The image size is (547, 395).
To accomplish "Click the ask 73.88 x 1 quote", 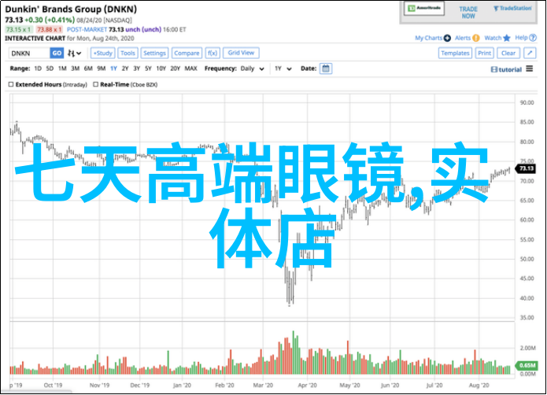I will pyautogui.click(x=50, y=30).
